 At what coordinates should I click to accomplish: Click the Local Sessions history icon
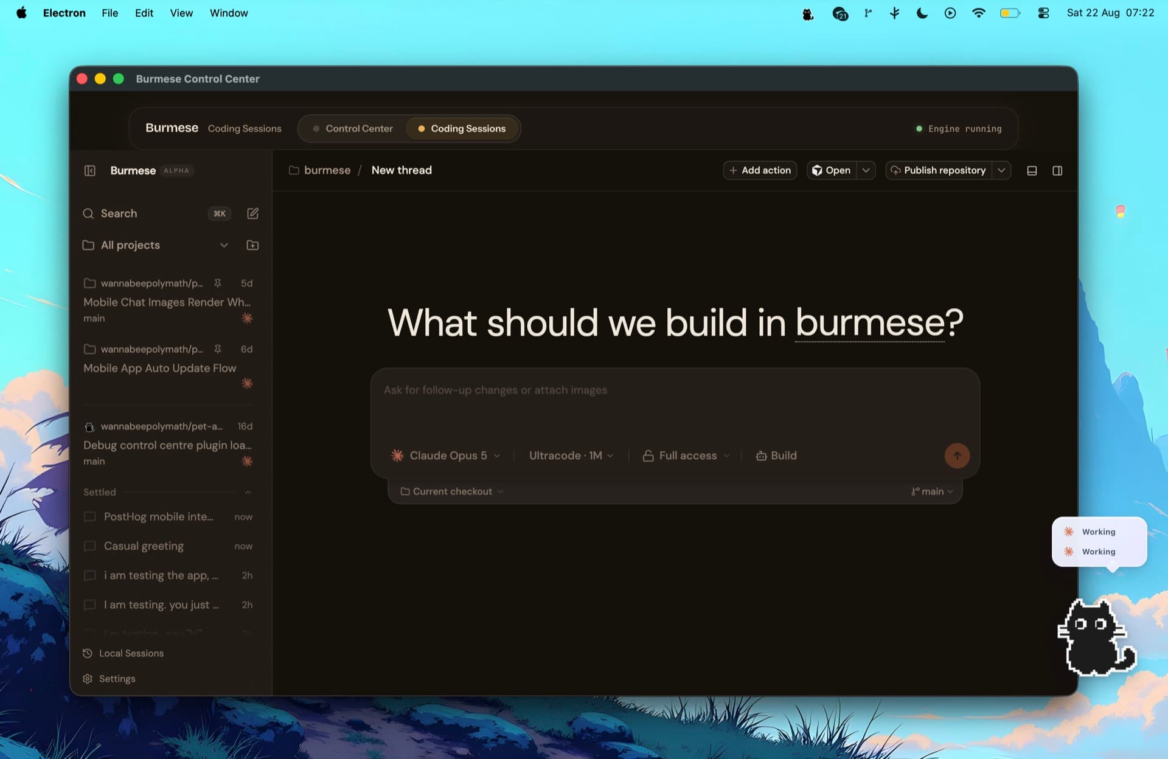(x=88, y=653)
